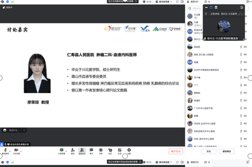This screenshot has height=167, width=252.
Task: Unmute using the toolbar microphone icon
Action: click(x=6, y=151)
